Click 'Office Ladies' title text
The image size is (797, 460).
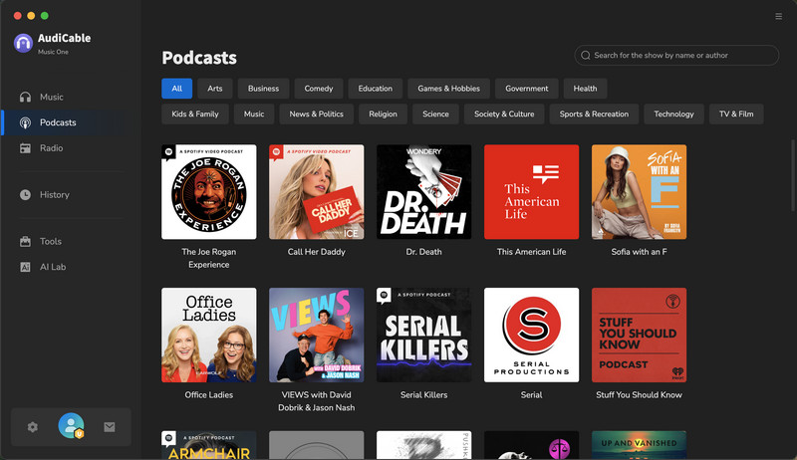coord(209,395)
